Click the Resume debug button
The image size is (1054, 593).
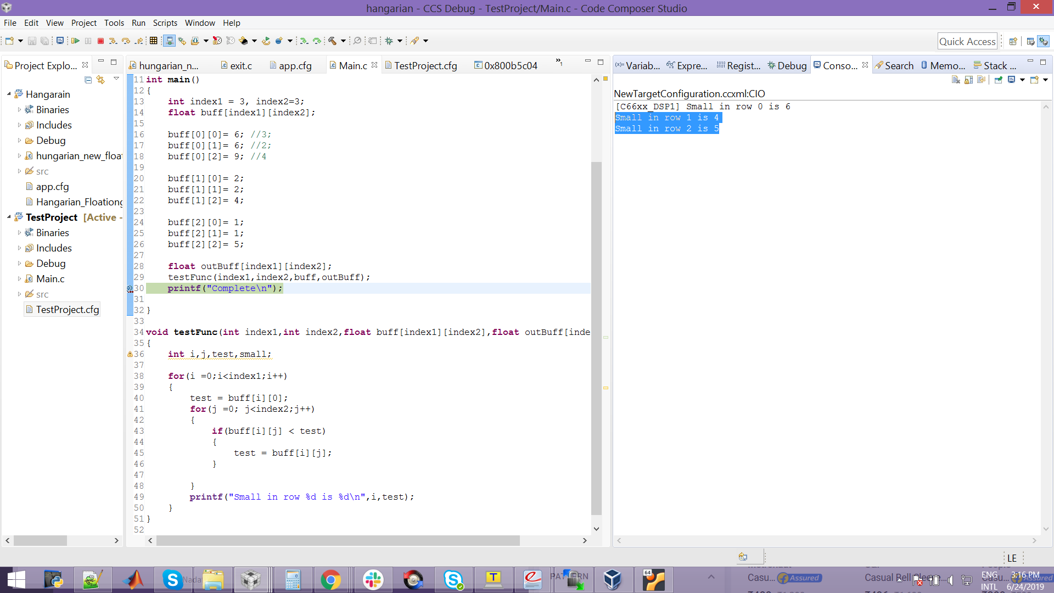pos(75,41)
